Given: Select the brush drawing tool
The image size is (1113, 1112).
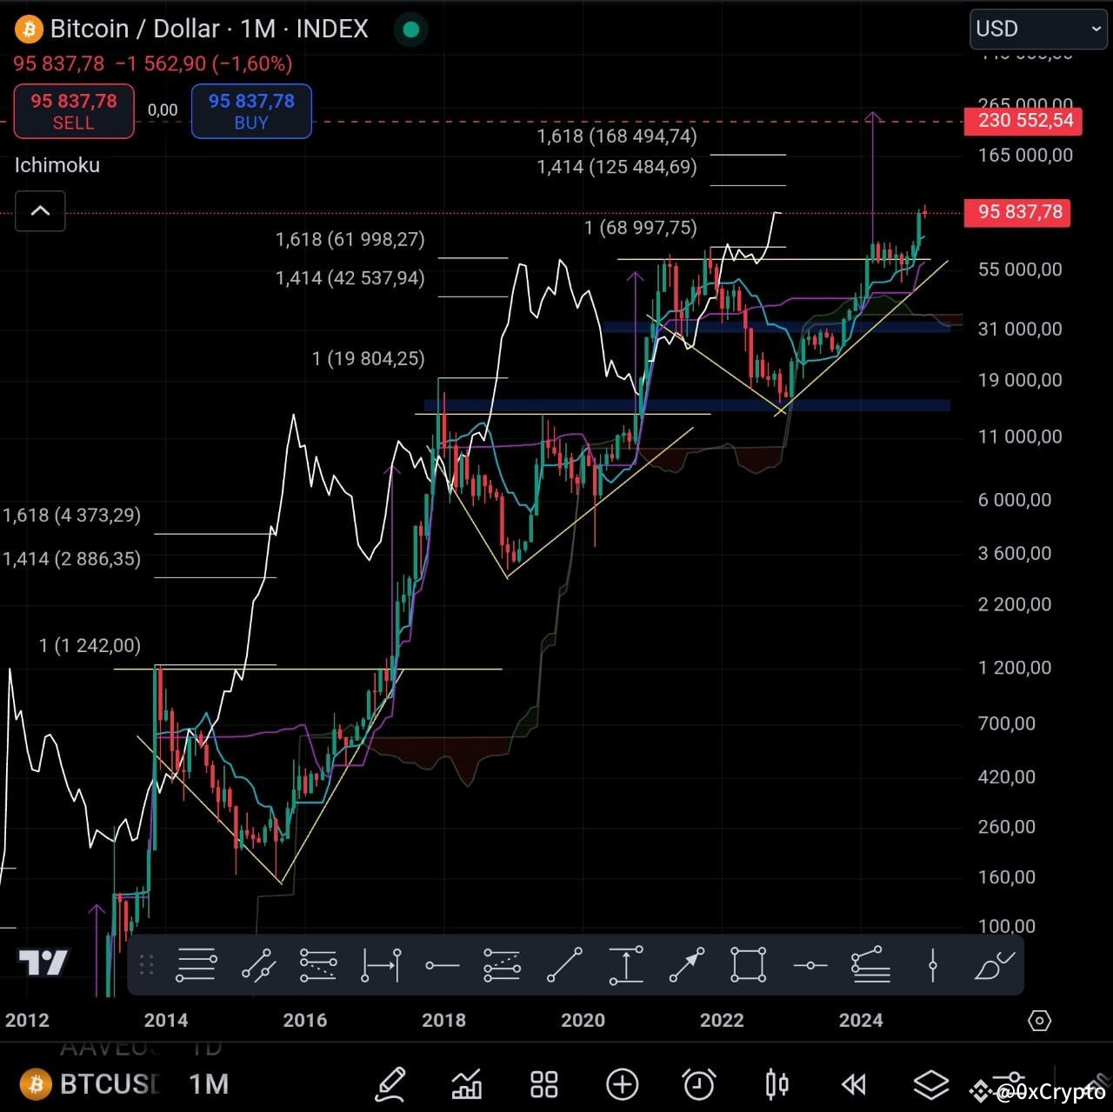Looking at the screenshot, I should click(995, 965).
